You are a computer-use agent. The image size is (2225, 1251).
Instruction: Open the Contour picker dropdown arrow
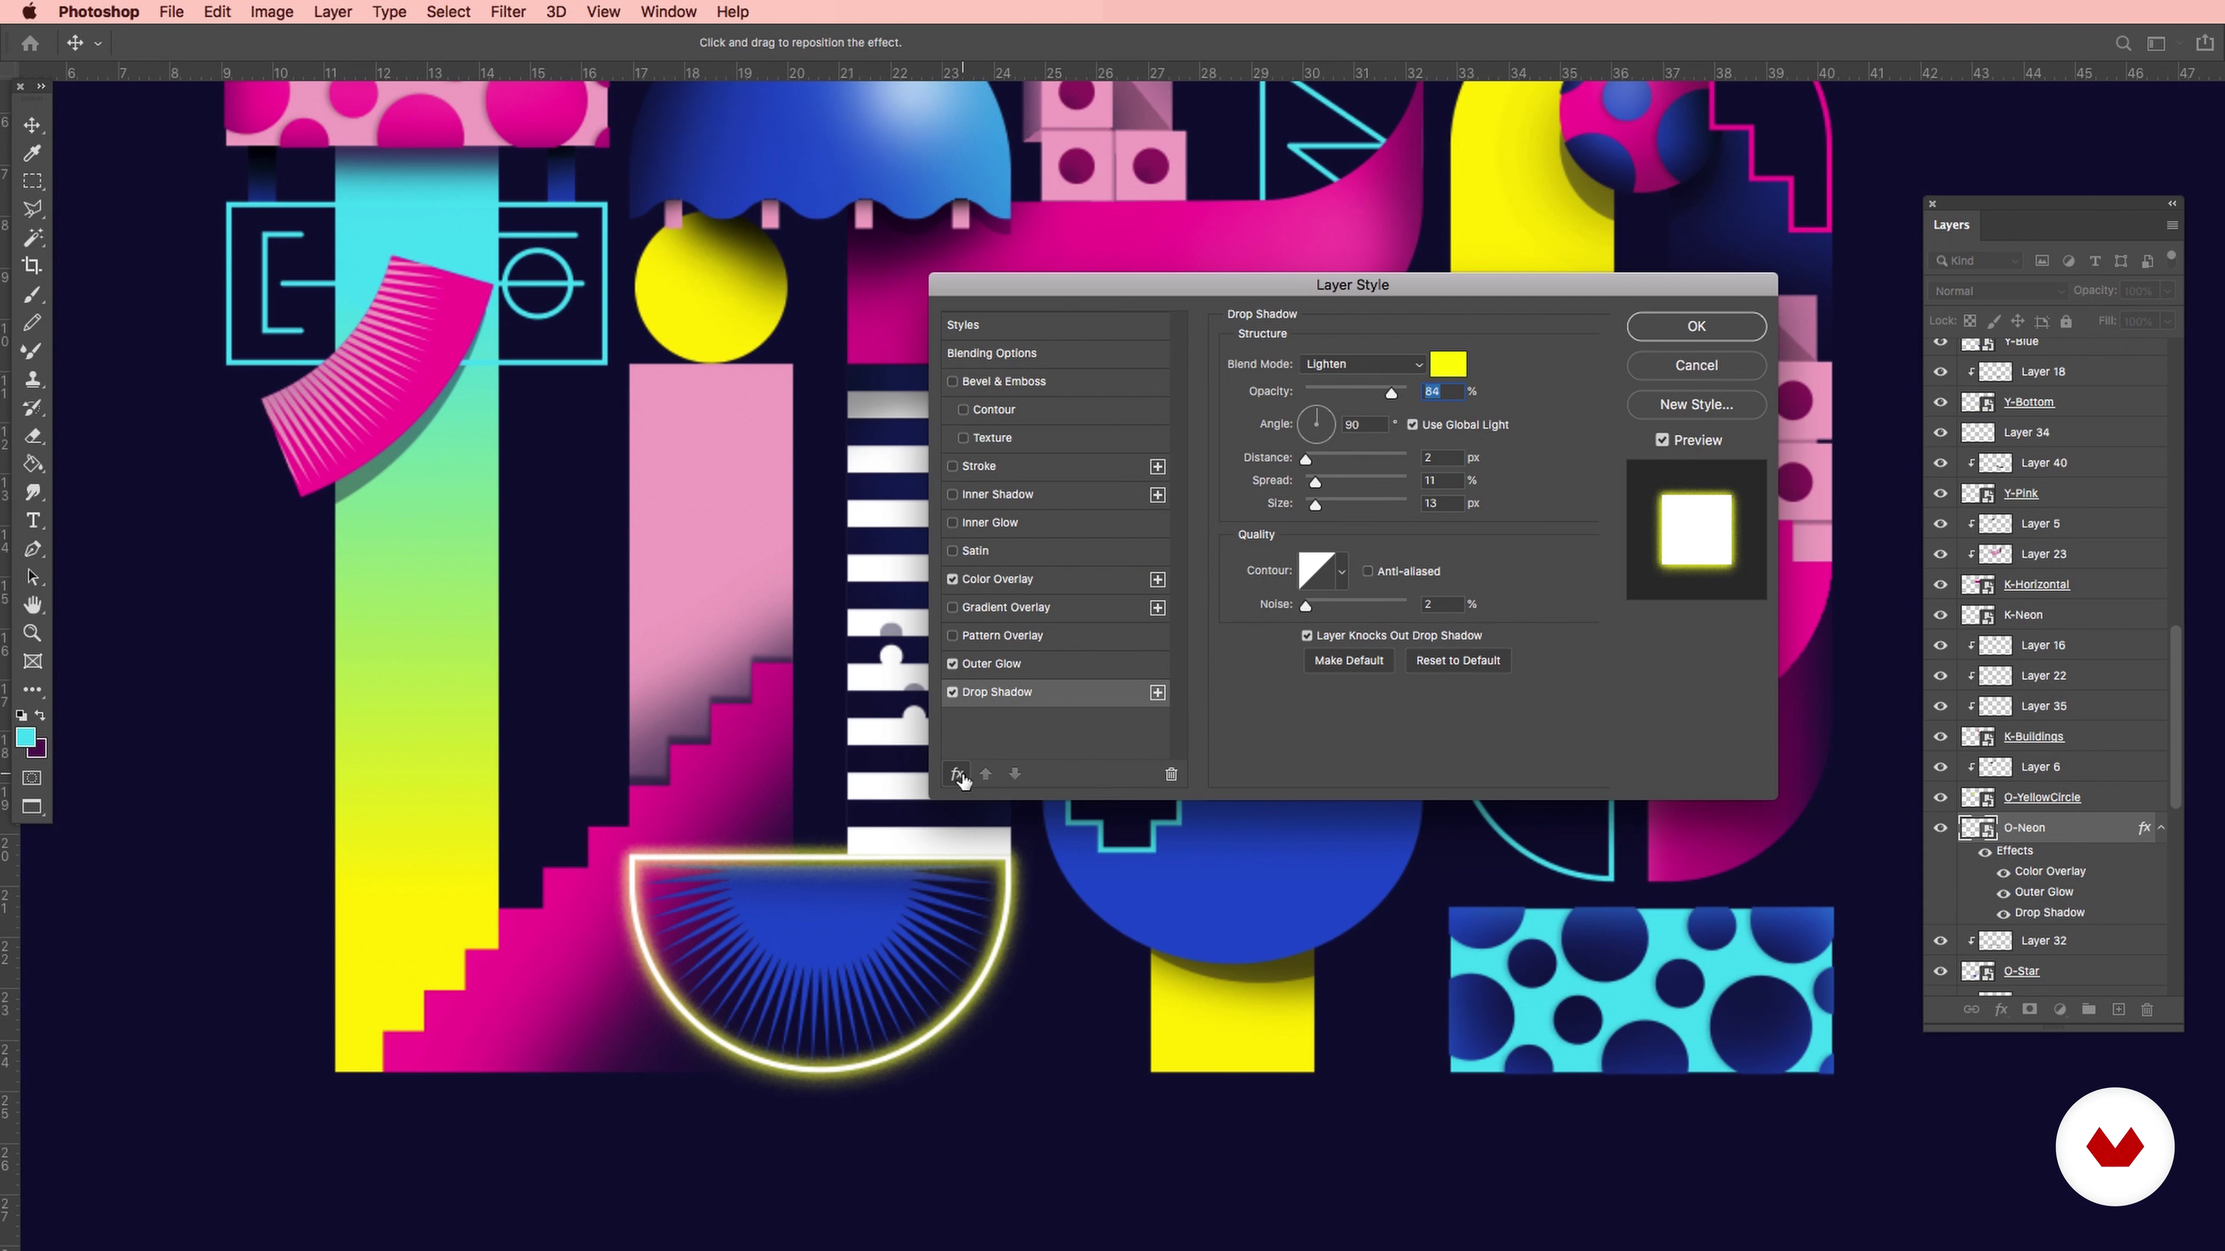pyautogui.click(x=1341, y=570)
